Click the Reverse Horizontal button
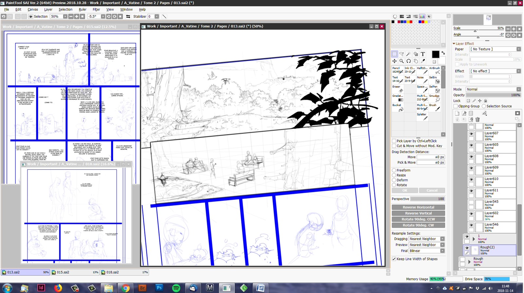 418,207
